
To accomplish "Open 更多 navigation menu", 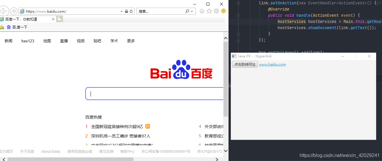I will tap(131, 41).
